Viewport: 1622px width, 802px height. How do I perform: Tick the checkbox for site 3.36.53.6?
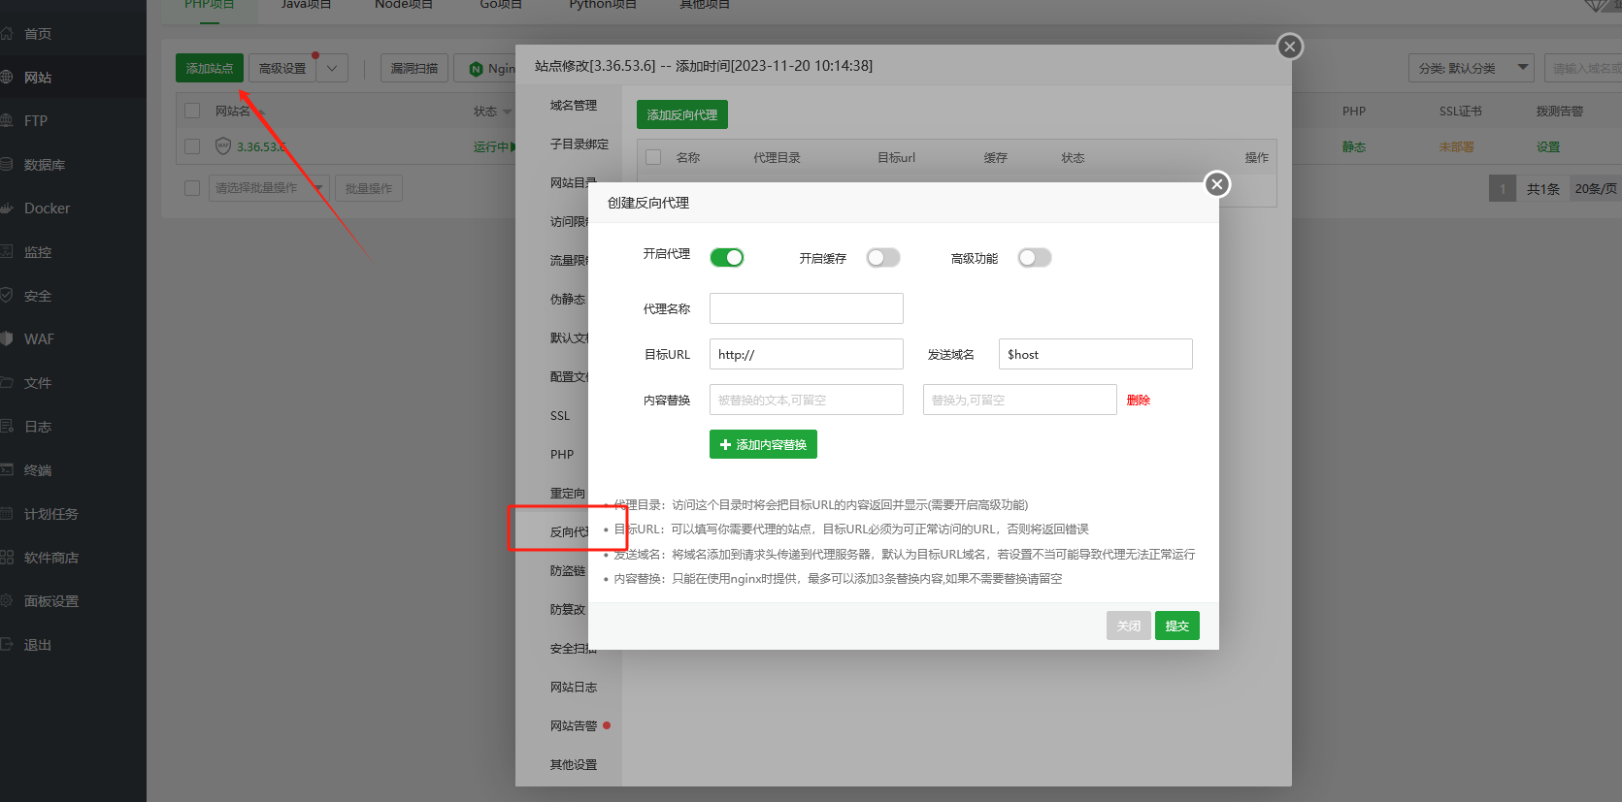192,146
